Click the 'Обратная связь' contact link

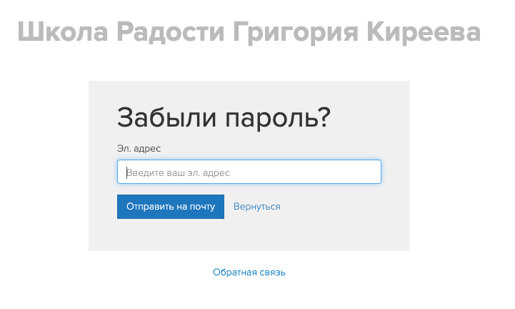click(x=249, y=273)
